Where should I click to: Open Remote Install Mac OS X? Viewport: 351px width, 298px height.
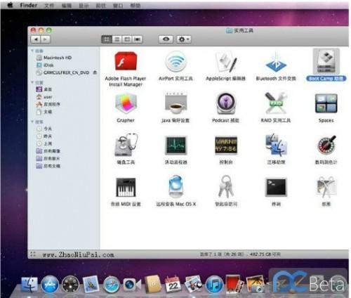pyautogui.click(x=175, y=187)
